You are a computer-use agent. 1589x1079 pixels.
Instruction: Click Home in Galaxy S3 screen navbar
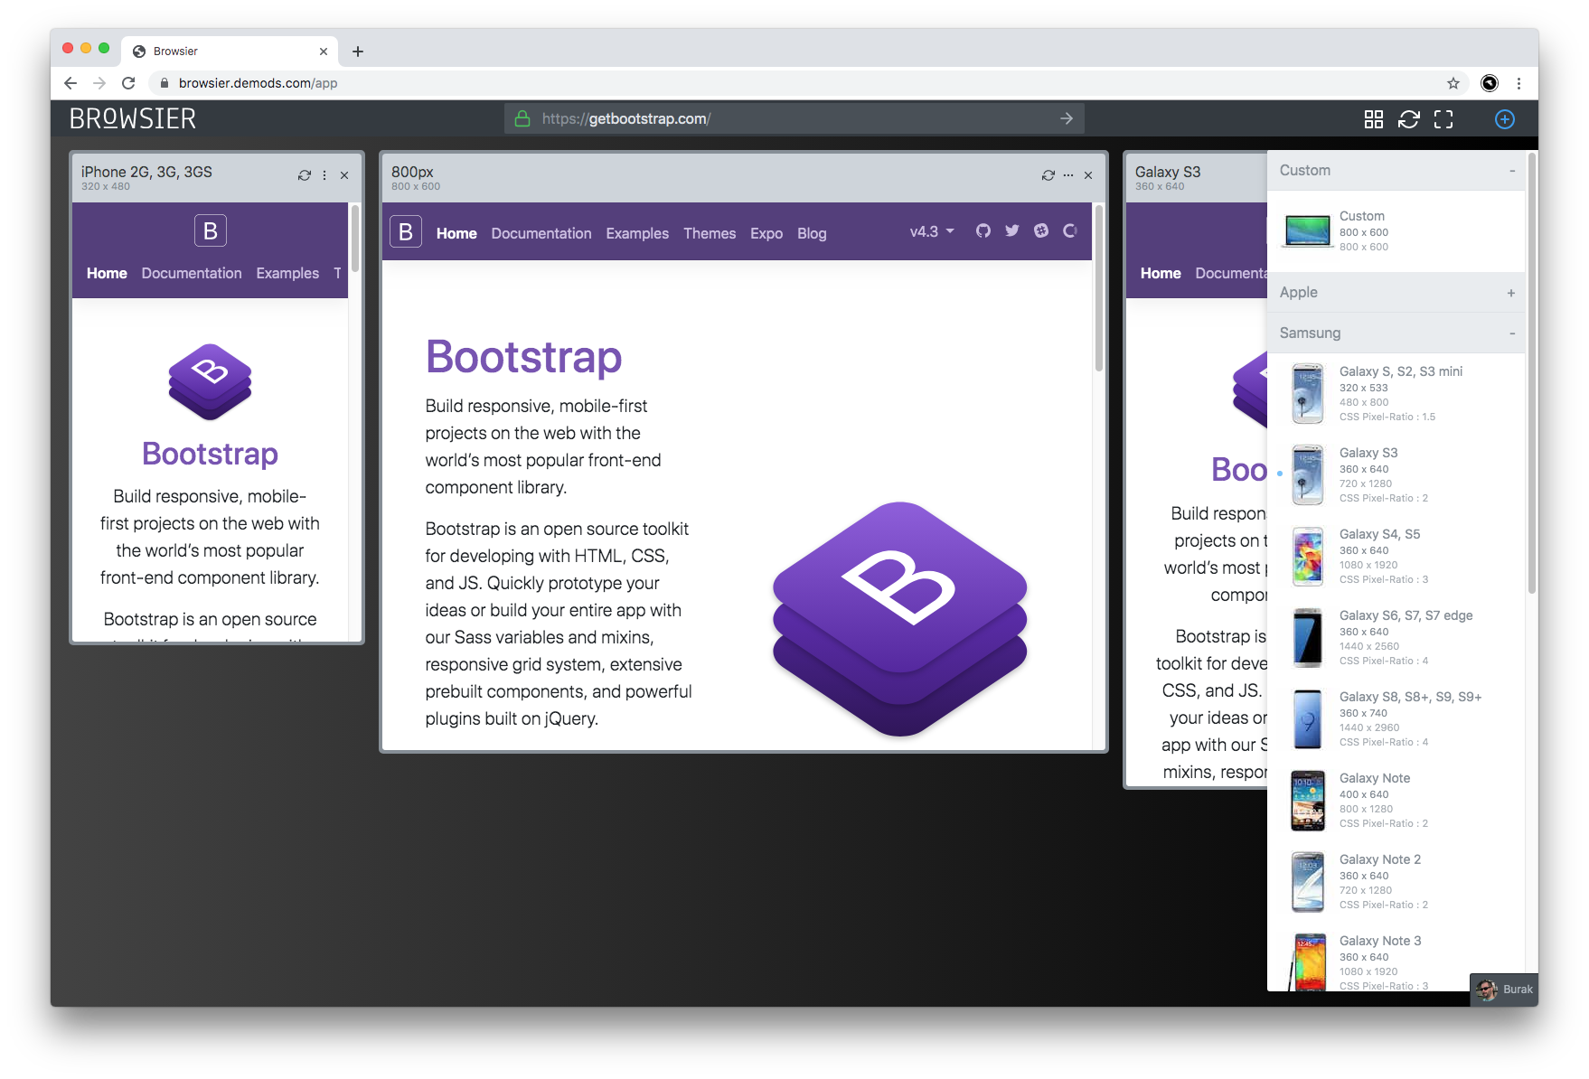coord(1161,273)
